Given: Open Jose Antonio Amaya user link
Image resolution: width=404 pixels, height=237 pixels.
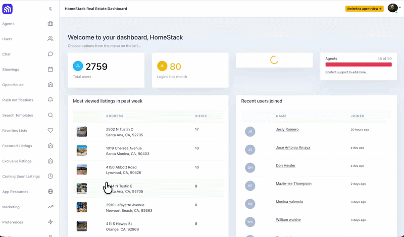Looking at the screenshot, I should tap(293, 147).
